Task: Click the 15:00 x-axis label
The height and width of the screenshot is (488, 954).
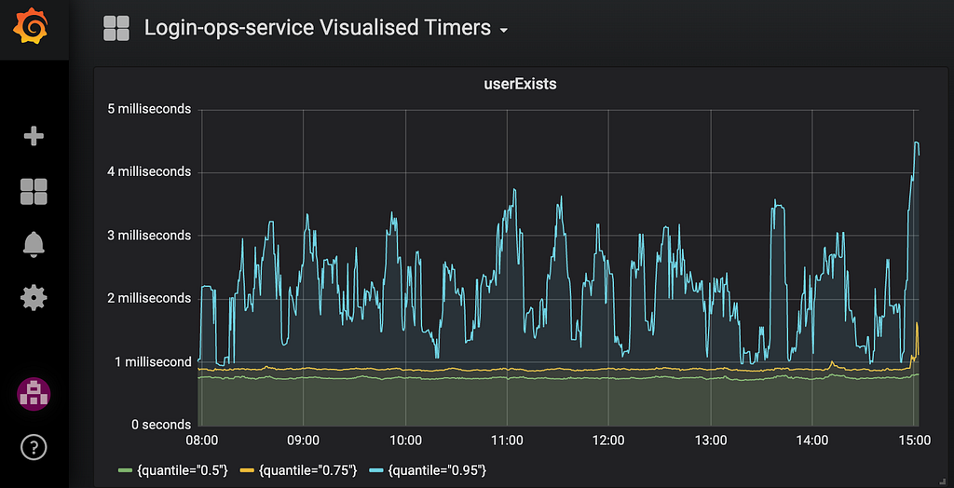Action: pyautogui.click(x=915, y=440)
